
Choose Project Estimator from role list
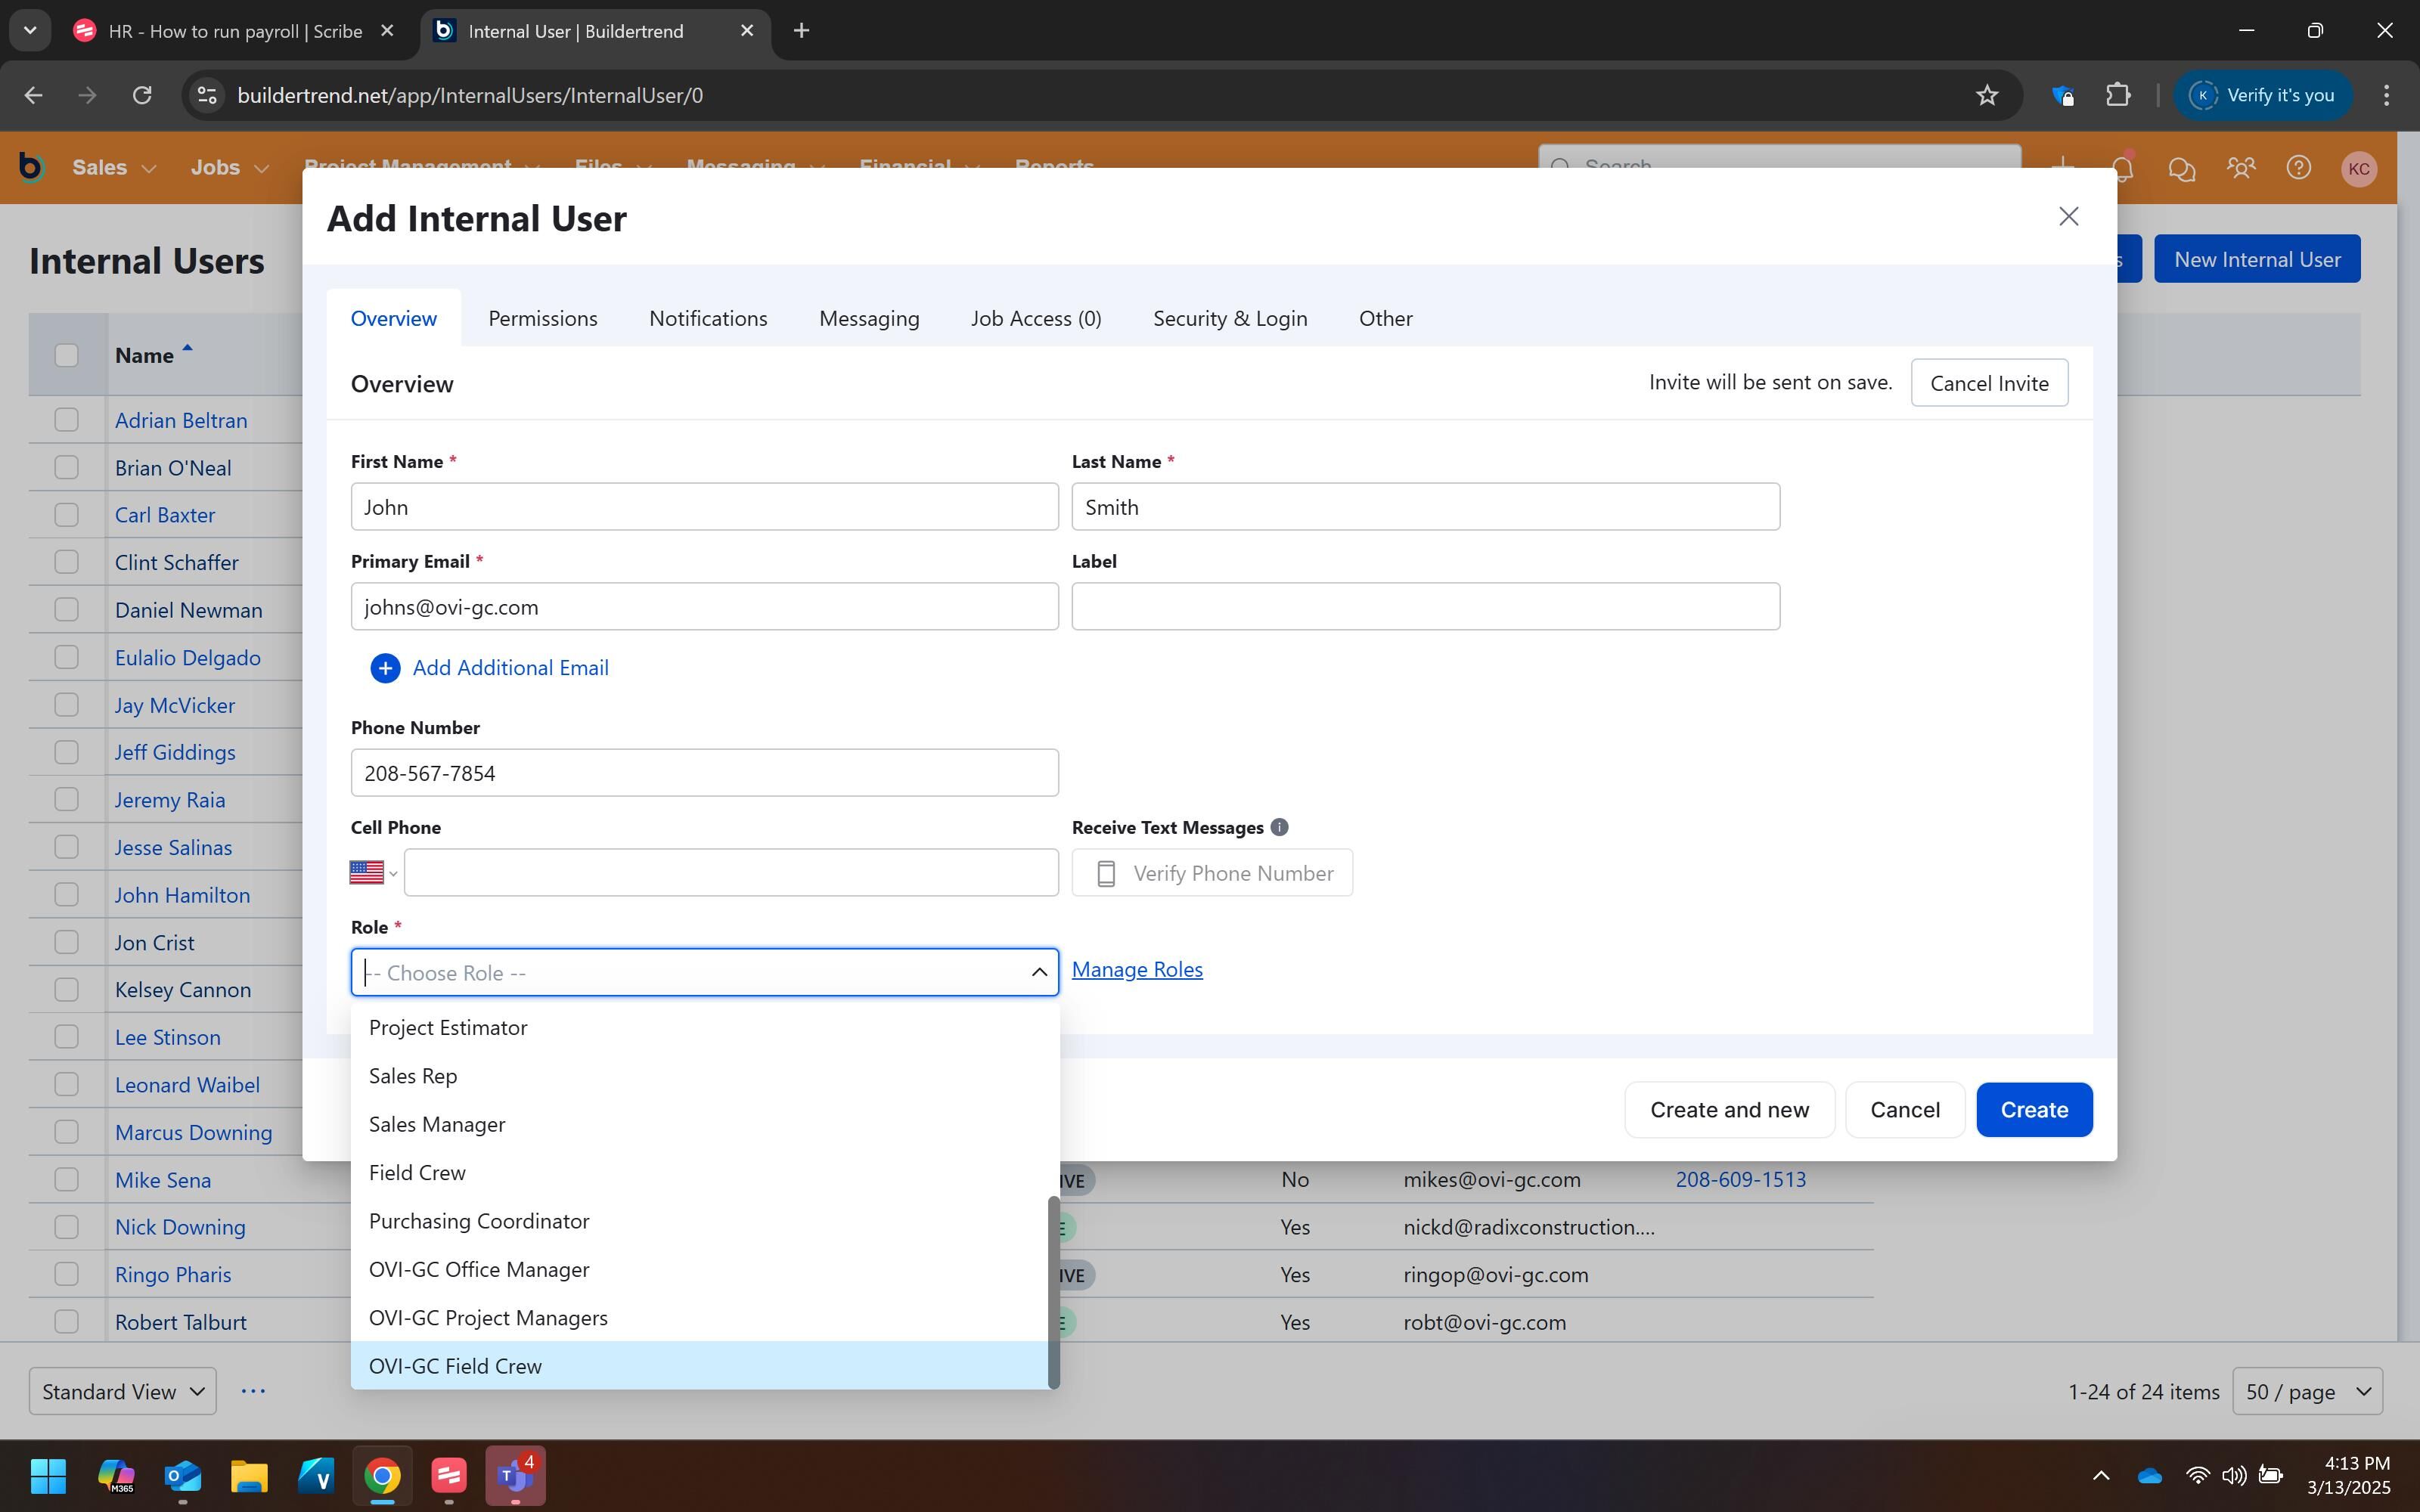[700, 1028]
